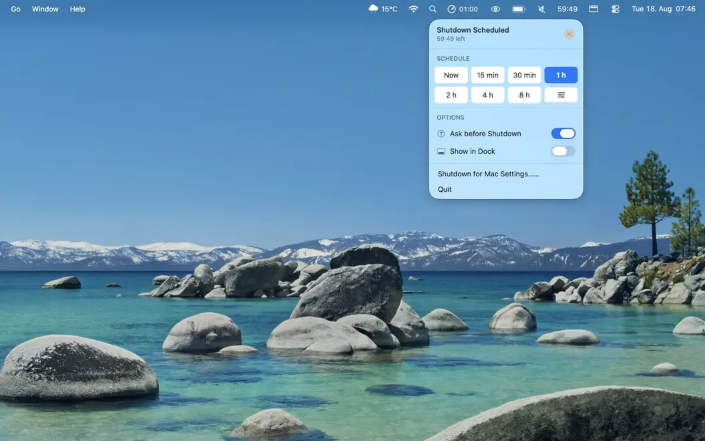Quit the Shutdown app

click(x=445, y=190)
